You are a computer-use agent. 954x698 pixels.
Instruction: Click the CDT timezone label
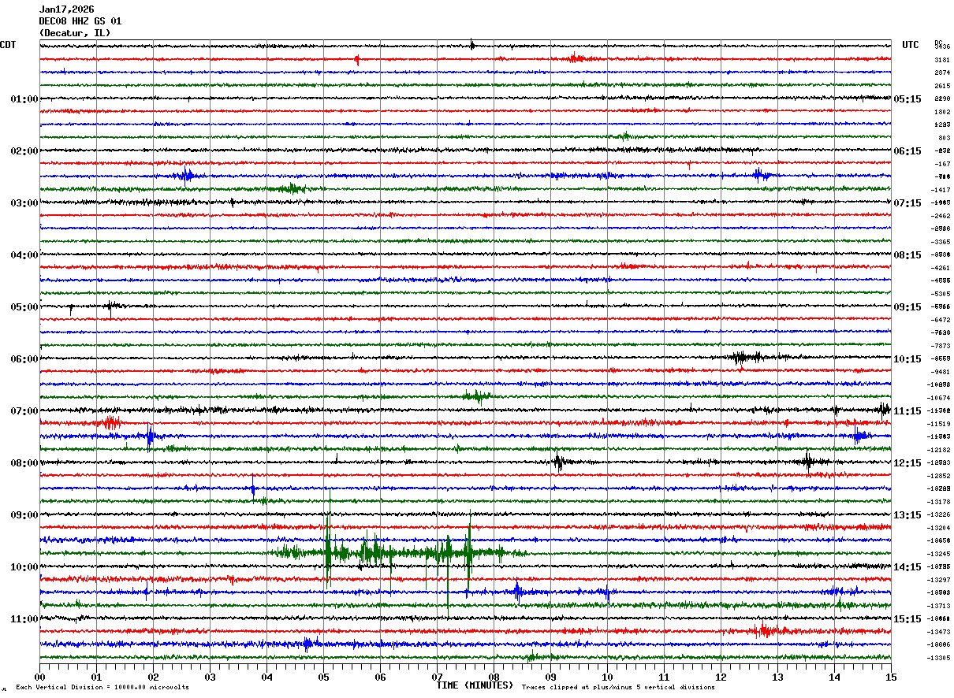[8, 45]
